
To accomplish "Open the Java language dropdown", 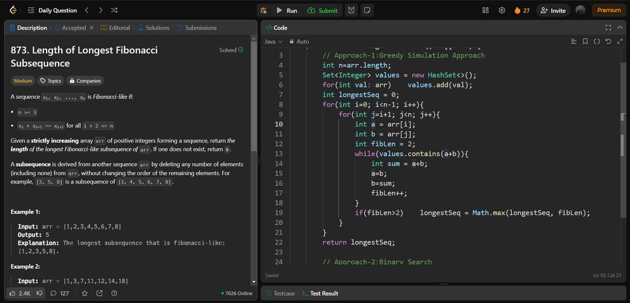I will click(x=274, y=41).
